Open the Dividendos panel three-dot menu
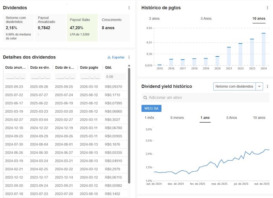This screenshot has height=198, width=273. tap(129, 8)
